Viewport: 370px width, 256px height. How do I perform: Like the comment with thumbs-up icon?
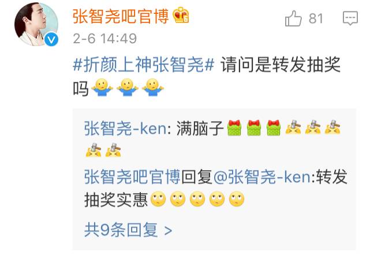[x=293, y=18]
